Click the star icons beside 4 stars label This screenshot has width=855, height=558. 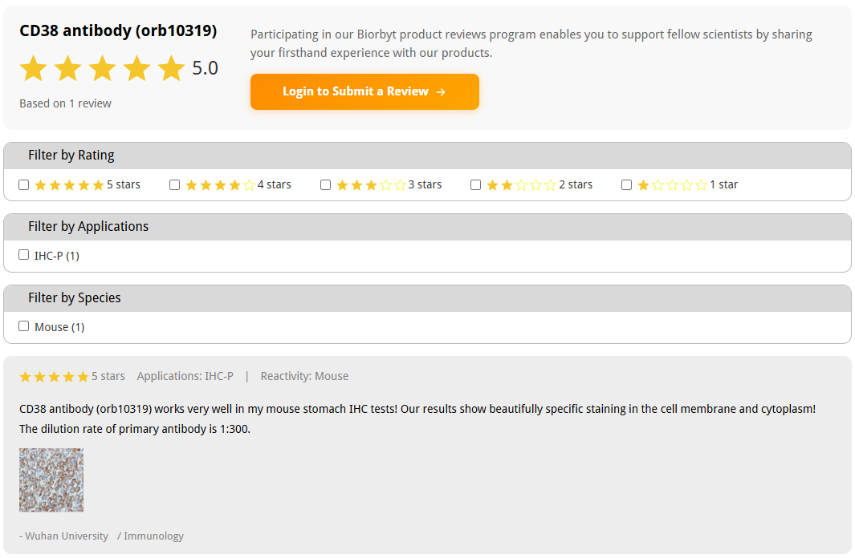click(x=220, y=185)
